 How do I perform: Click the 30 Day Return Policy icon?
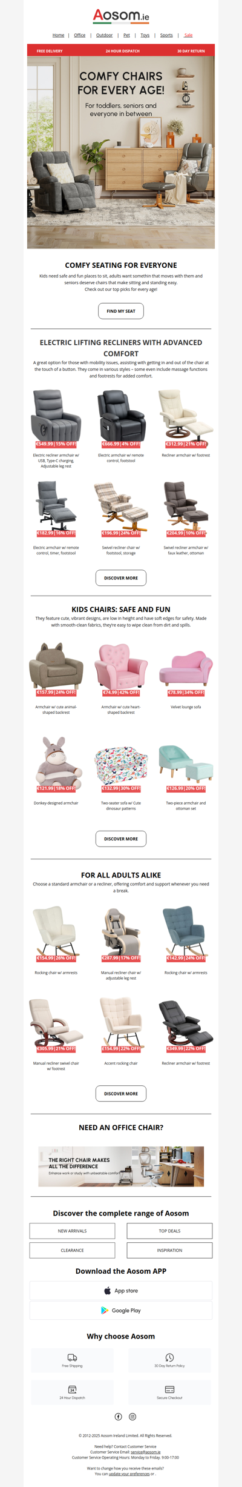pos(169,1357)
